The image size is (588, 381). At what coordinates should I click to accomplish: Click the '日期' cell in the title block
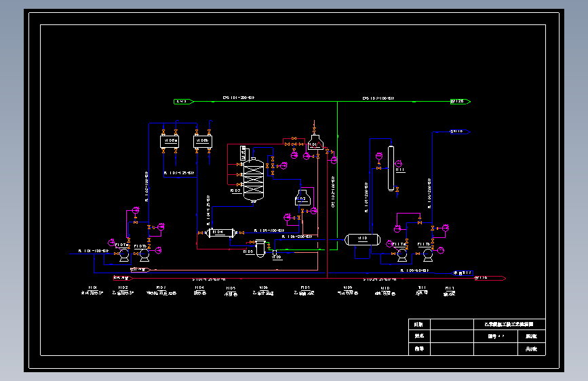click(x=419, y=325)
